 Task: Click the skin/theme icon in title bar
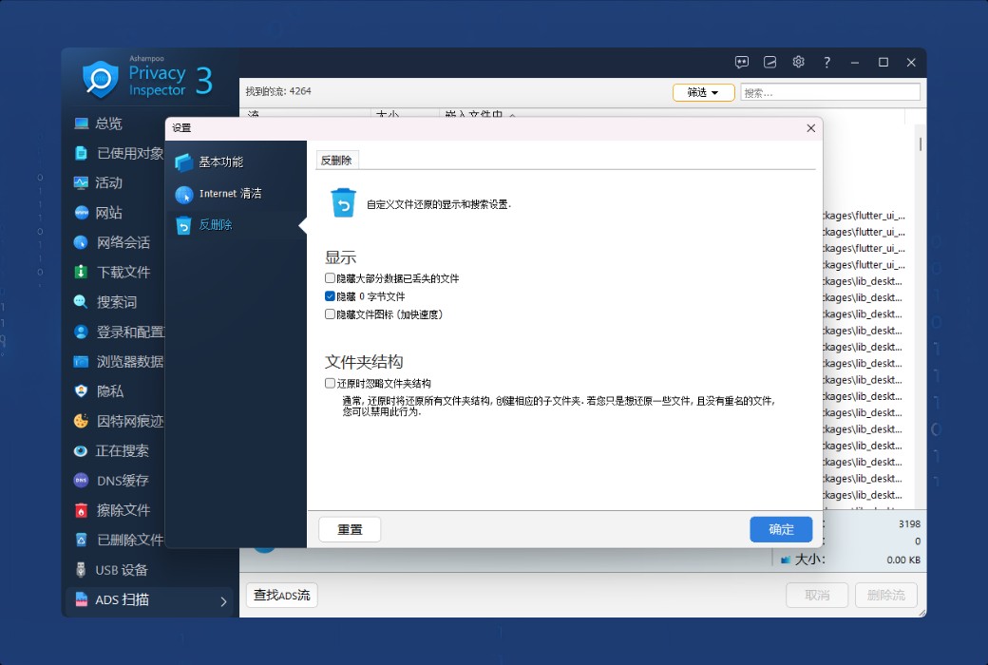click(770, 62)
